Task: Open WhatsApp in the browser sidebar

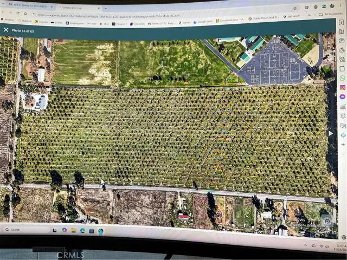Action: coord(342,77)
